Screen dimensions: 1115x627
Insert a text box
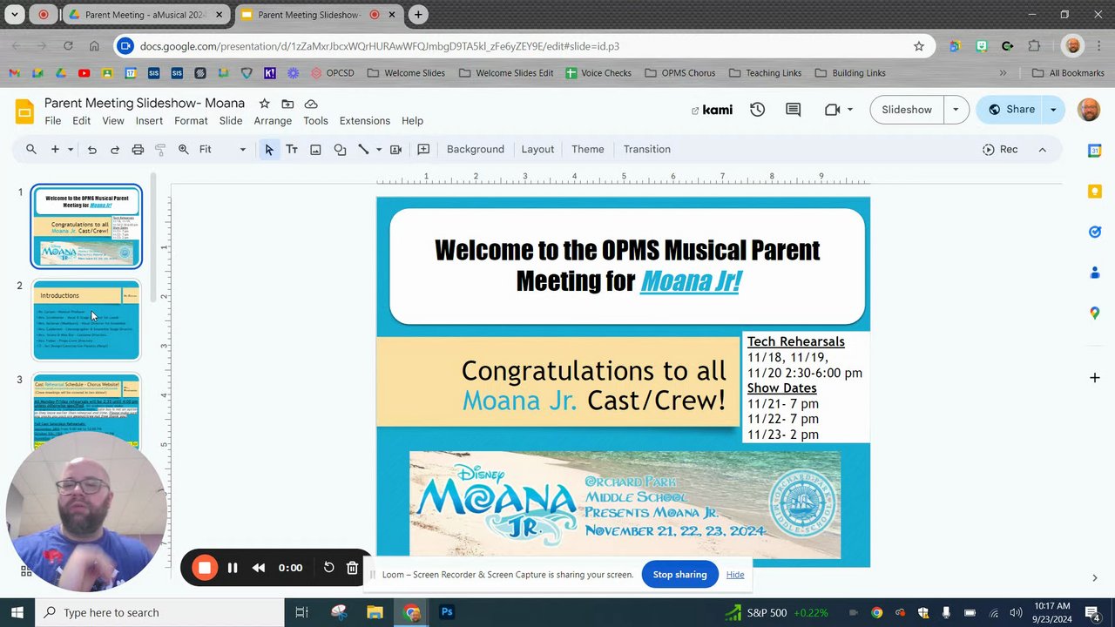[292, 150]
